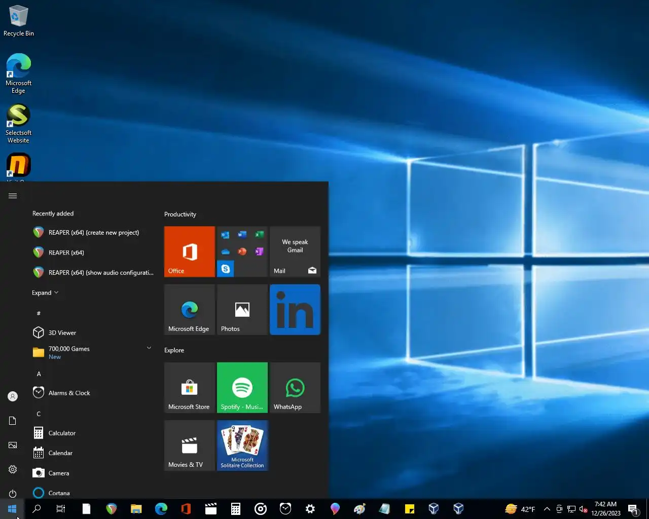Open Sticky Notes from the taskbar
This screenshot has width=649, height=519.
(x=410, y=509)
